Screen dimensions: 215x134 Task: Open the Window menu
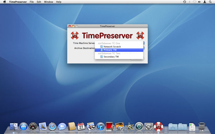coord(49,2)
